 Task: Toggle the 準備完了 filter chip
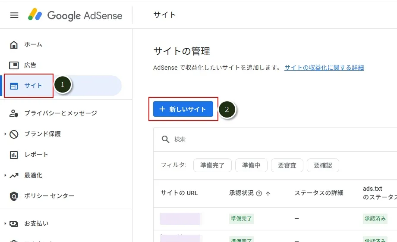[x=212, y=165]
